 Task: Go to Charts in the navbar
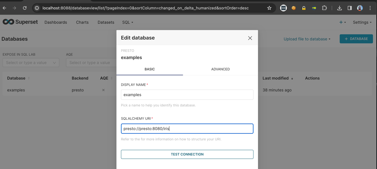(82, 22)
